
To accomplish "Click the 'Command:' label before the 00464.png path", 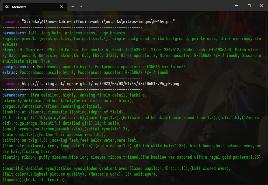I will coord(11,22).
